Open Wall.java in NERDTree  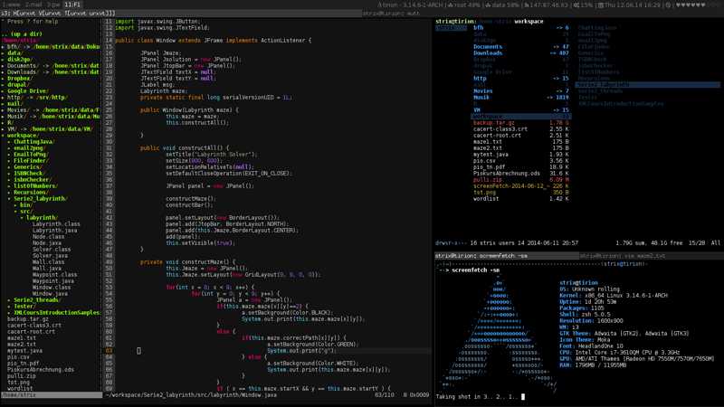47,268
